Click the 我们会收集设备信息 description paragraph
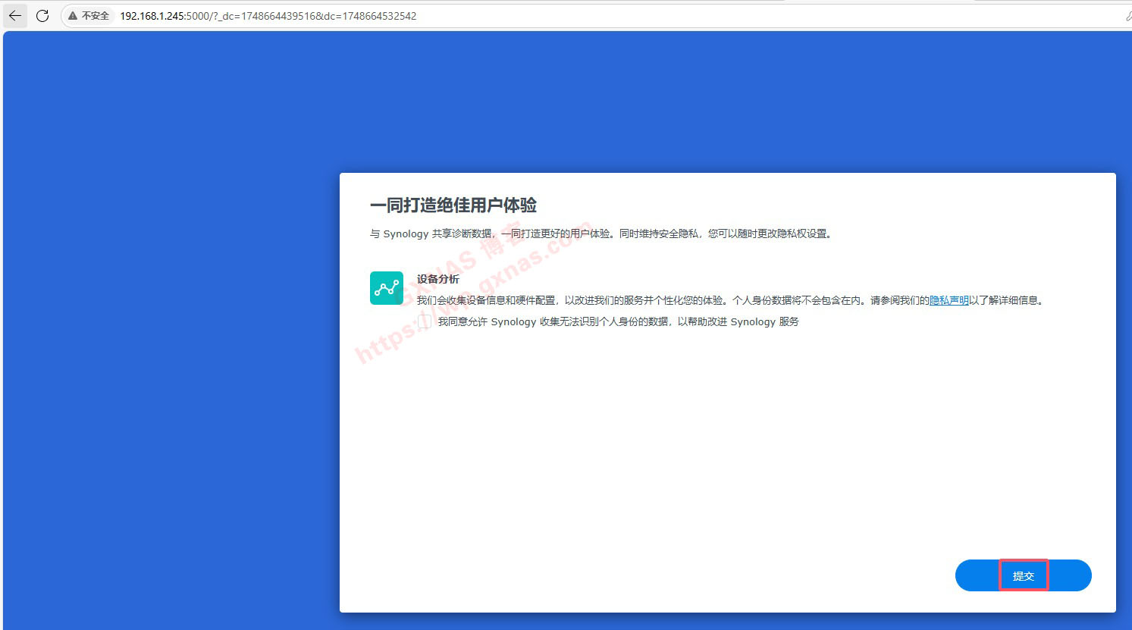The height and width of the screenshot is (630, 1132). [667, 300]
